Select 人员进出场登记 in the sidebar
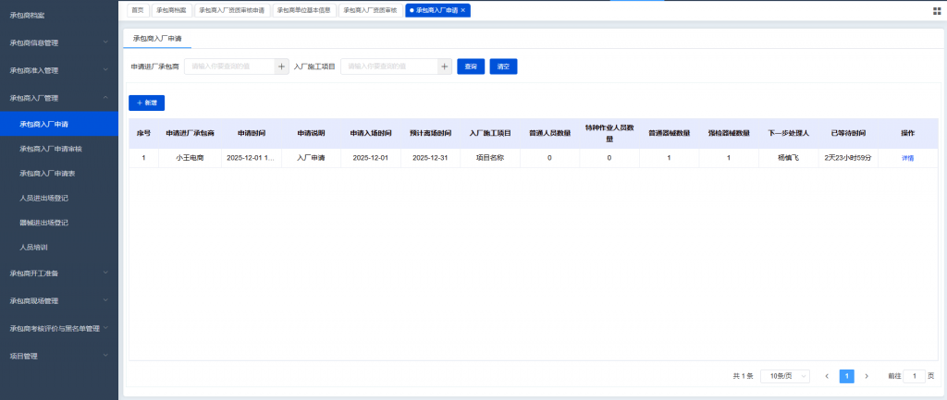947x400 pixels. tap(44, 198)
